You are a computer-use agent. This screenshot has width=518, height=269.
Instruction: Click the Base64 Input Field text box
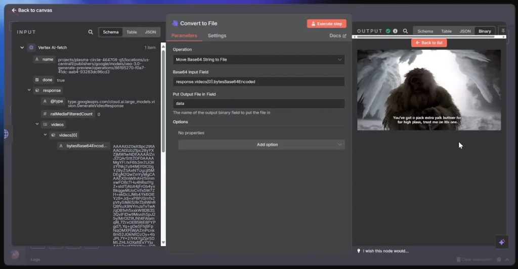coord(258,82)
